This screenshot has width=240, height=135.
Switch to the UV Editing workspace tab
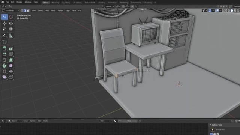pos(77,3)
